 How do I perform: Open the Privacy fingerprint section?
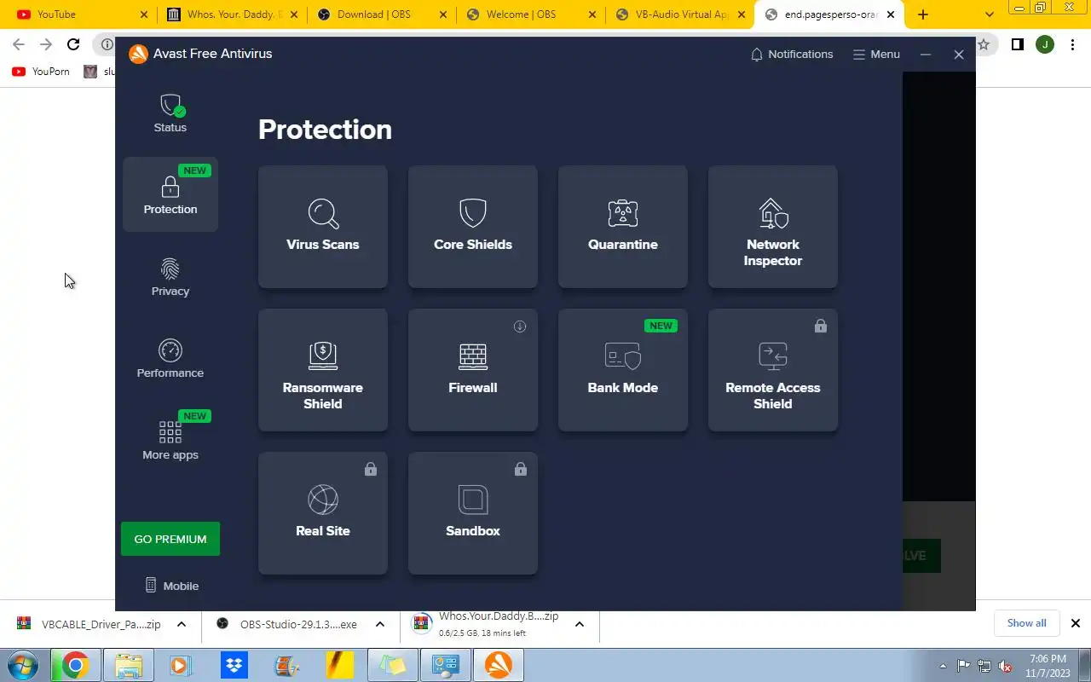tap(170, 277)
